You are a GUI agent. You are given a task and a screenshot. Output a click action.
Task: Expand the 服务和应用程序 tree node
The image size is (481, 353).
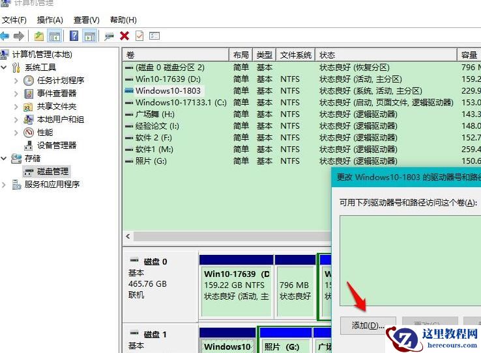coord(4,185)
